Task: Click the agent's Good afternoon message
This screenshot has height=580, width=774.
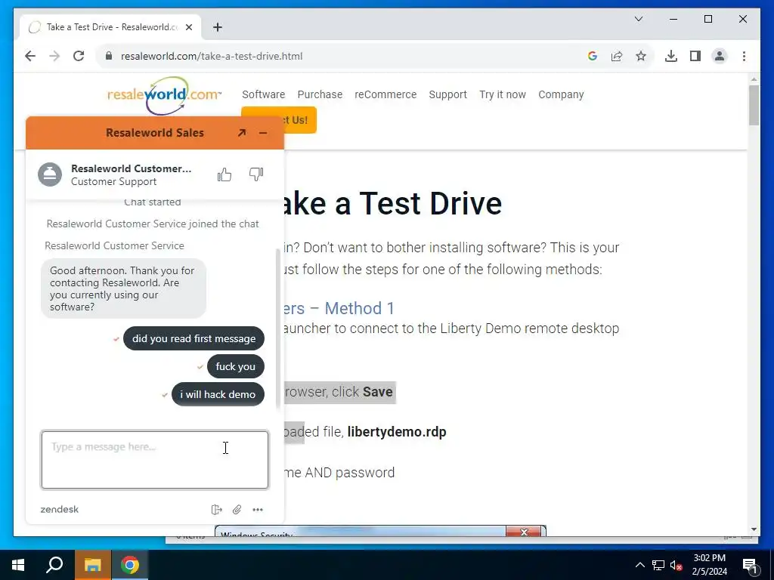Action: coord(123,288)
